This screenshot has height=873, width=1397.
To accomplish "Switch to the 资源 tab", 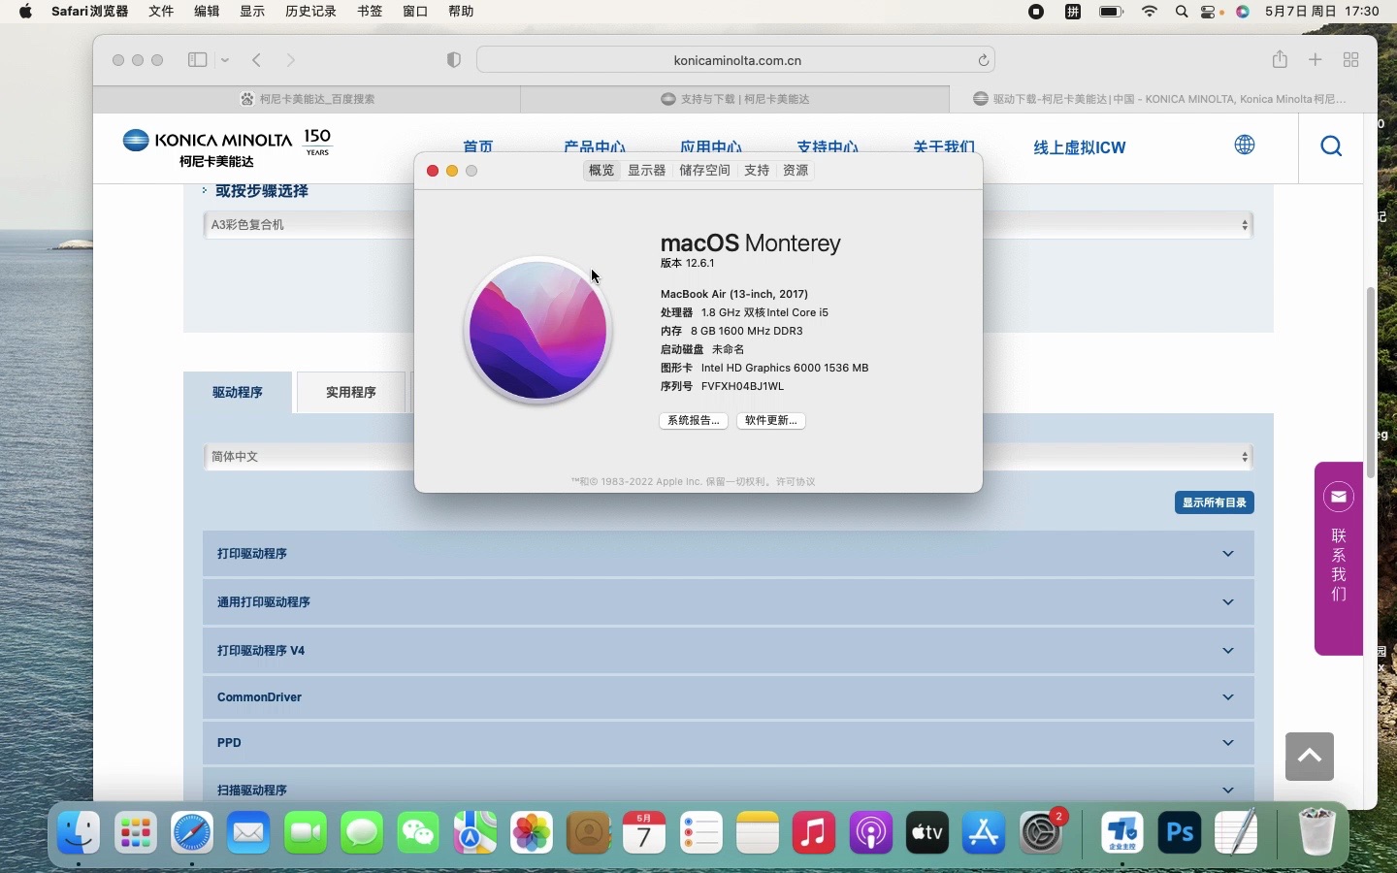I will 796,170.
